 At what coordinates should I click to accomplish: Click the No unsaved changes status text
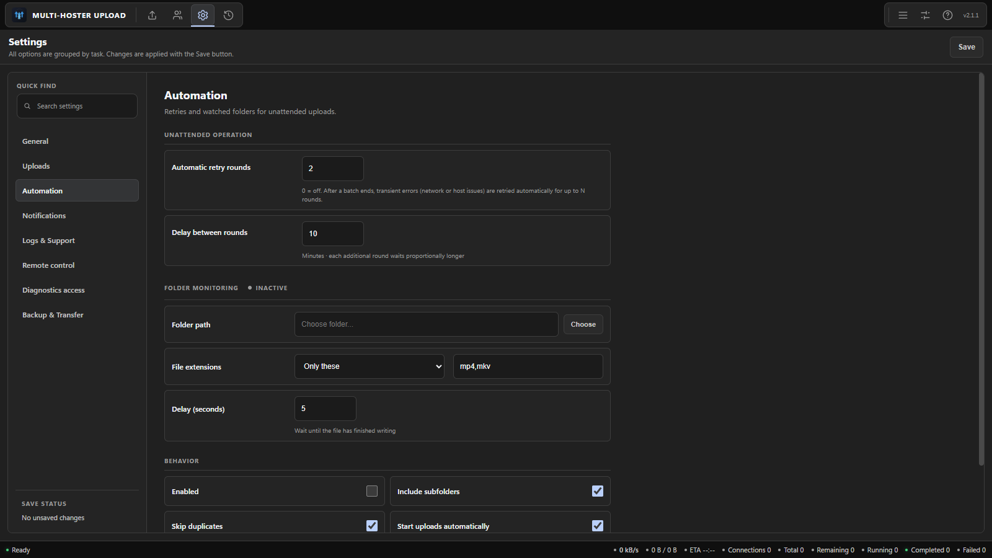53,518
